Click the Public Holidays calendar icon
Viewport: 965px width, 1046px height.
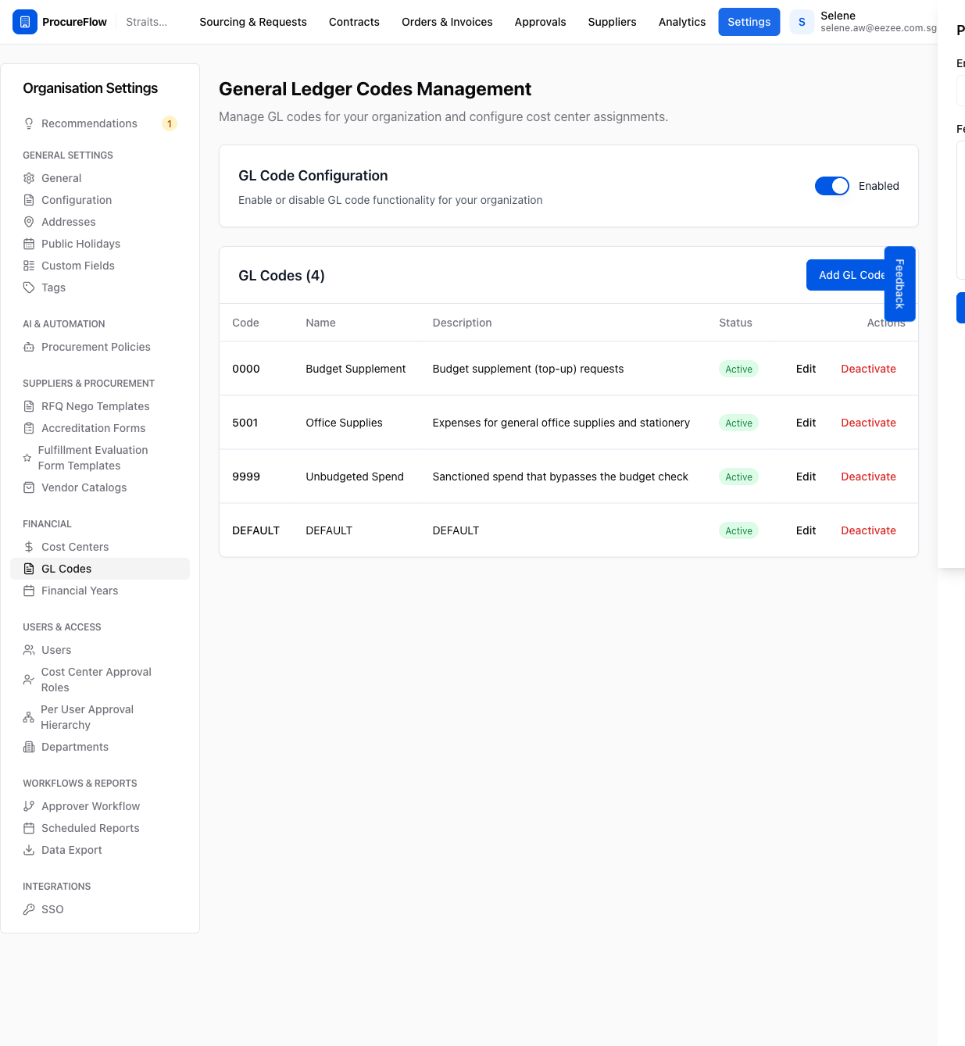[29, 244]
